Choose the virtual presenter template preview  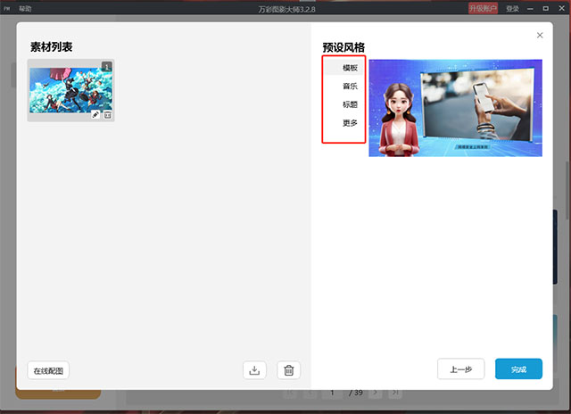(456, 108)
